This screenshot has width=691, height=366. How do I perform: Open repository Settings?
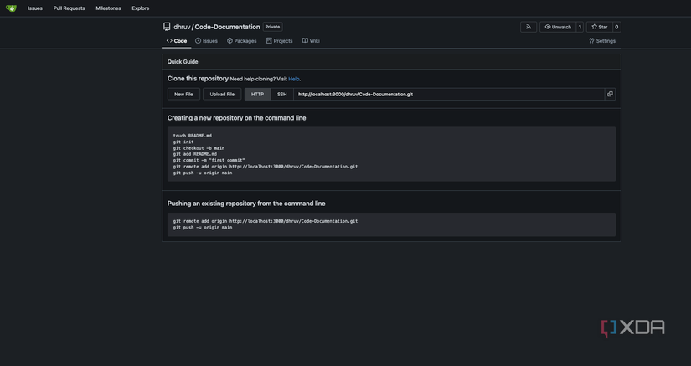point(602,40)
